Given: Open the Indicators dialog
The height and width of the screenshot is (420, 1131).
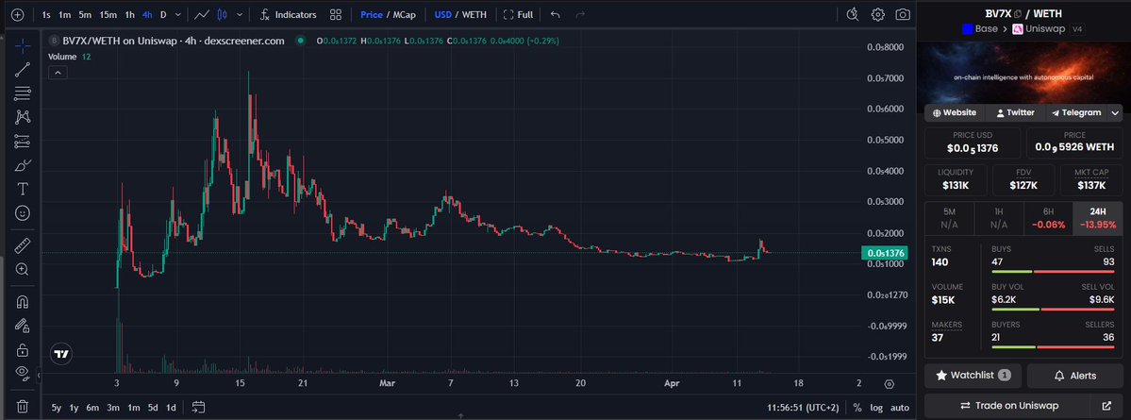Looking at the screenshot, I should [x=288, y=14].
